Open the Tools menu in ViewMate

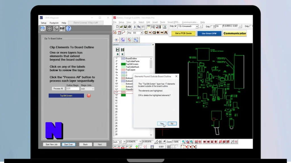coord(162,22)
